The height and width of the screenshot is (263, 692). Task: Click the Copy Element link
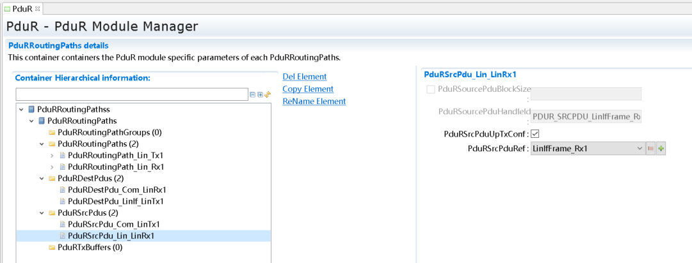(x=308, y=89)
